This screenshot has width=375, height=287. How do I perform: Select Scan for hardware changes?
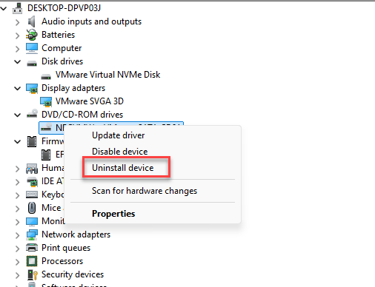point(145,191)
